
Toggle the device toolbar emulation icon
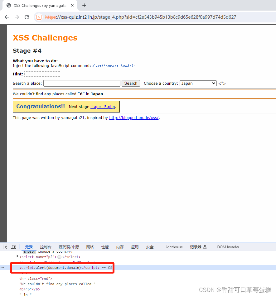point(14,247)
